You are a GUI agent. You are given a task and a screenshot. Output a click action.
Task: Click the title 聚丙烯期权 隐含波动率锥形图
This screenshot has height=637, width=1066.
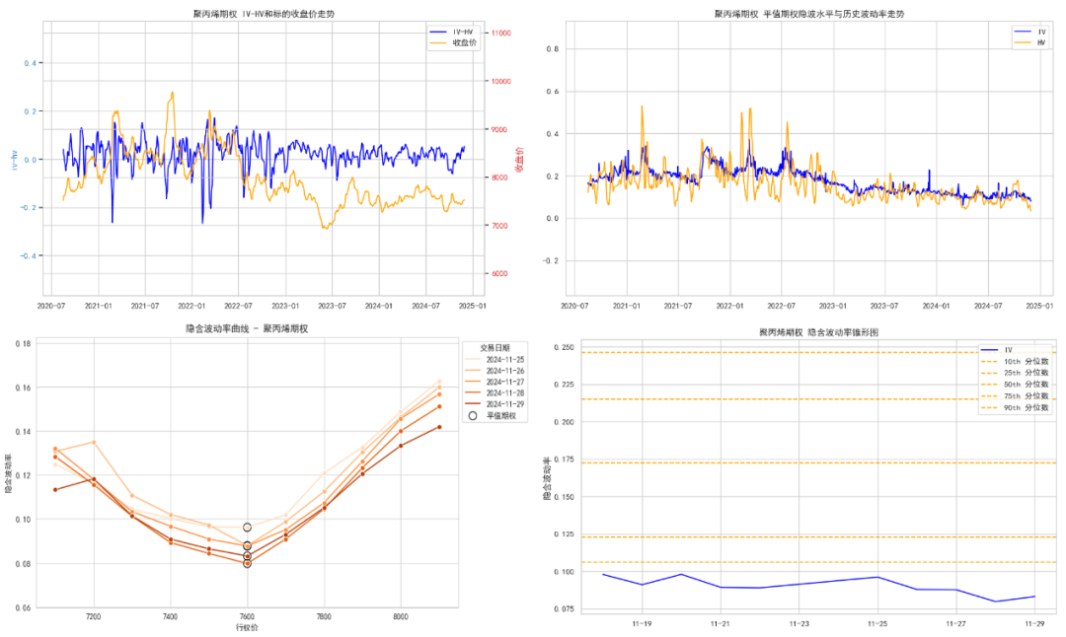point(818,332)
